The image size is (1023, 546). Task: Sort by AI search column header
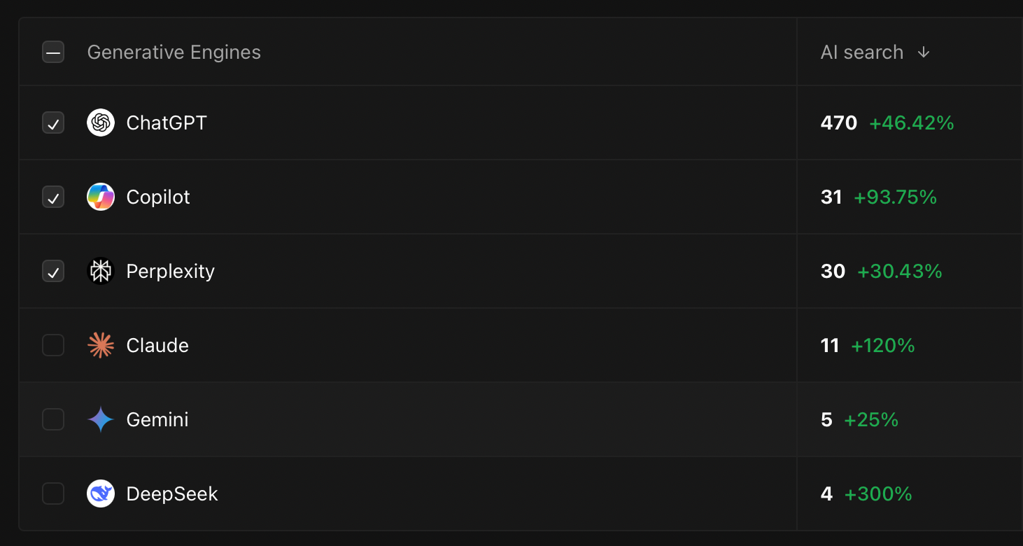point(862,52)
